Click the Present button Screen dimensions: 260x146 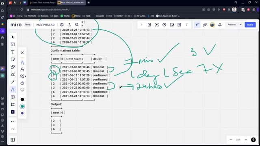(232, 25)
